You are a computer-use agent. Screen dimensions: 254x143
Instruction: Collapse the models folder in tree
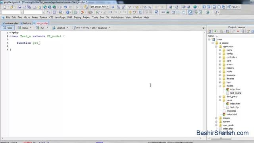pyautogui.click(x=220, y=86)
